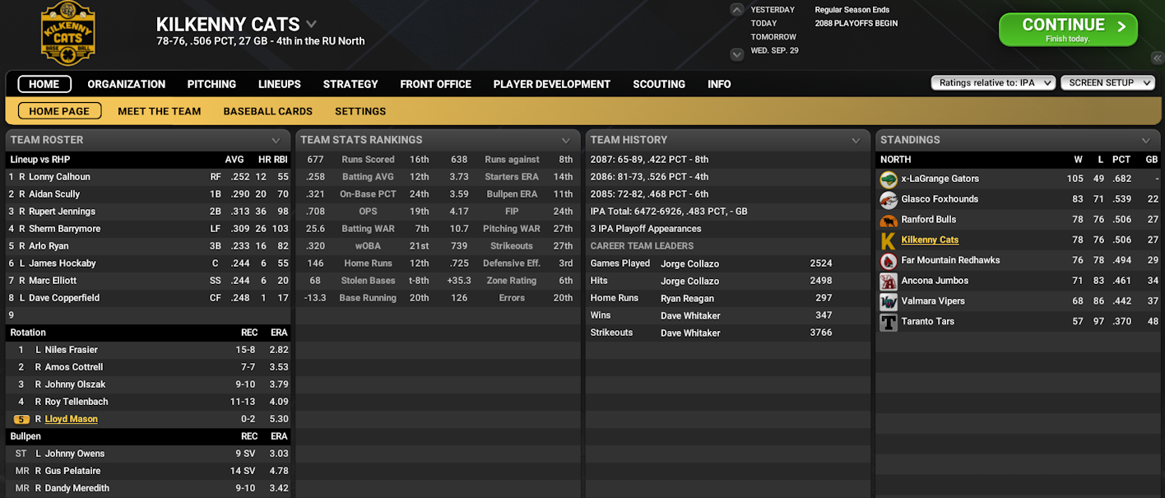1165x498 pixels.
Task: Open the PLAYER DEVELOPMENT menu
Action: (x=552, y=84)
